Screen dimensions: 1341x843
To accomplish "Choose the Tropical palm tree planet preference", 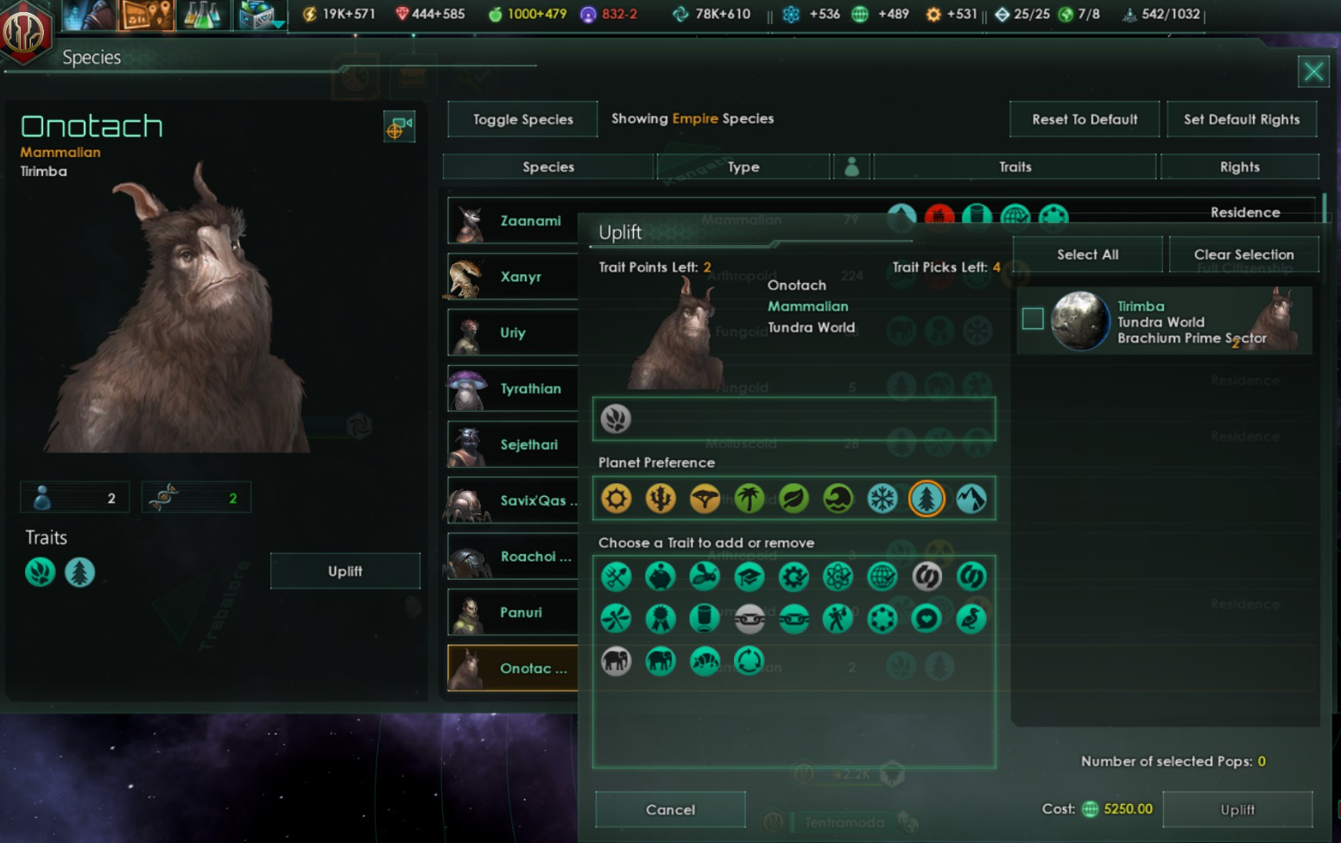I will tap(749, 499).
